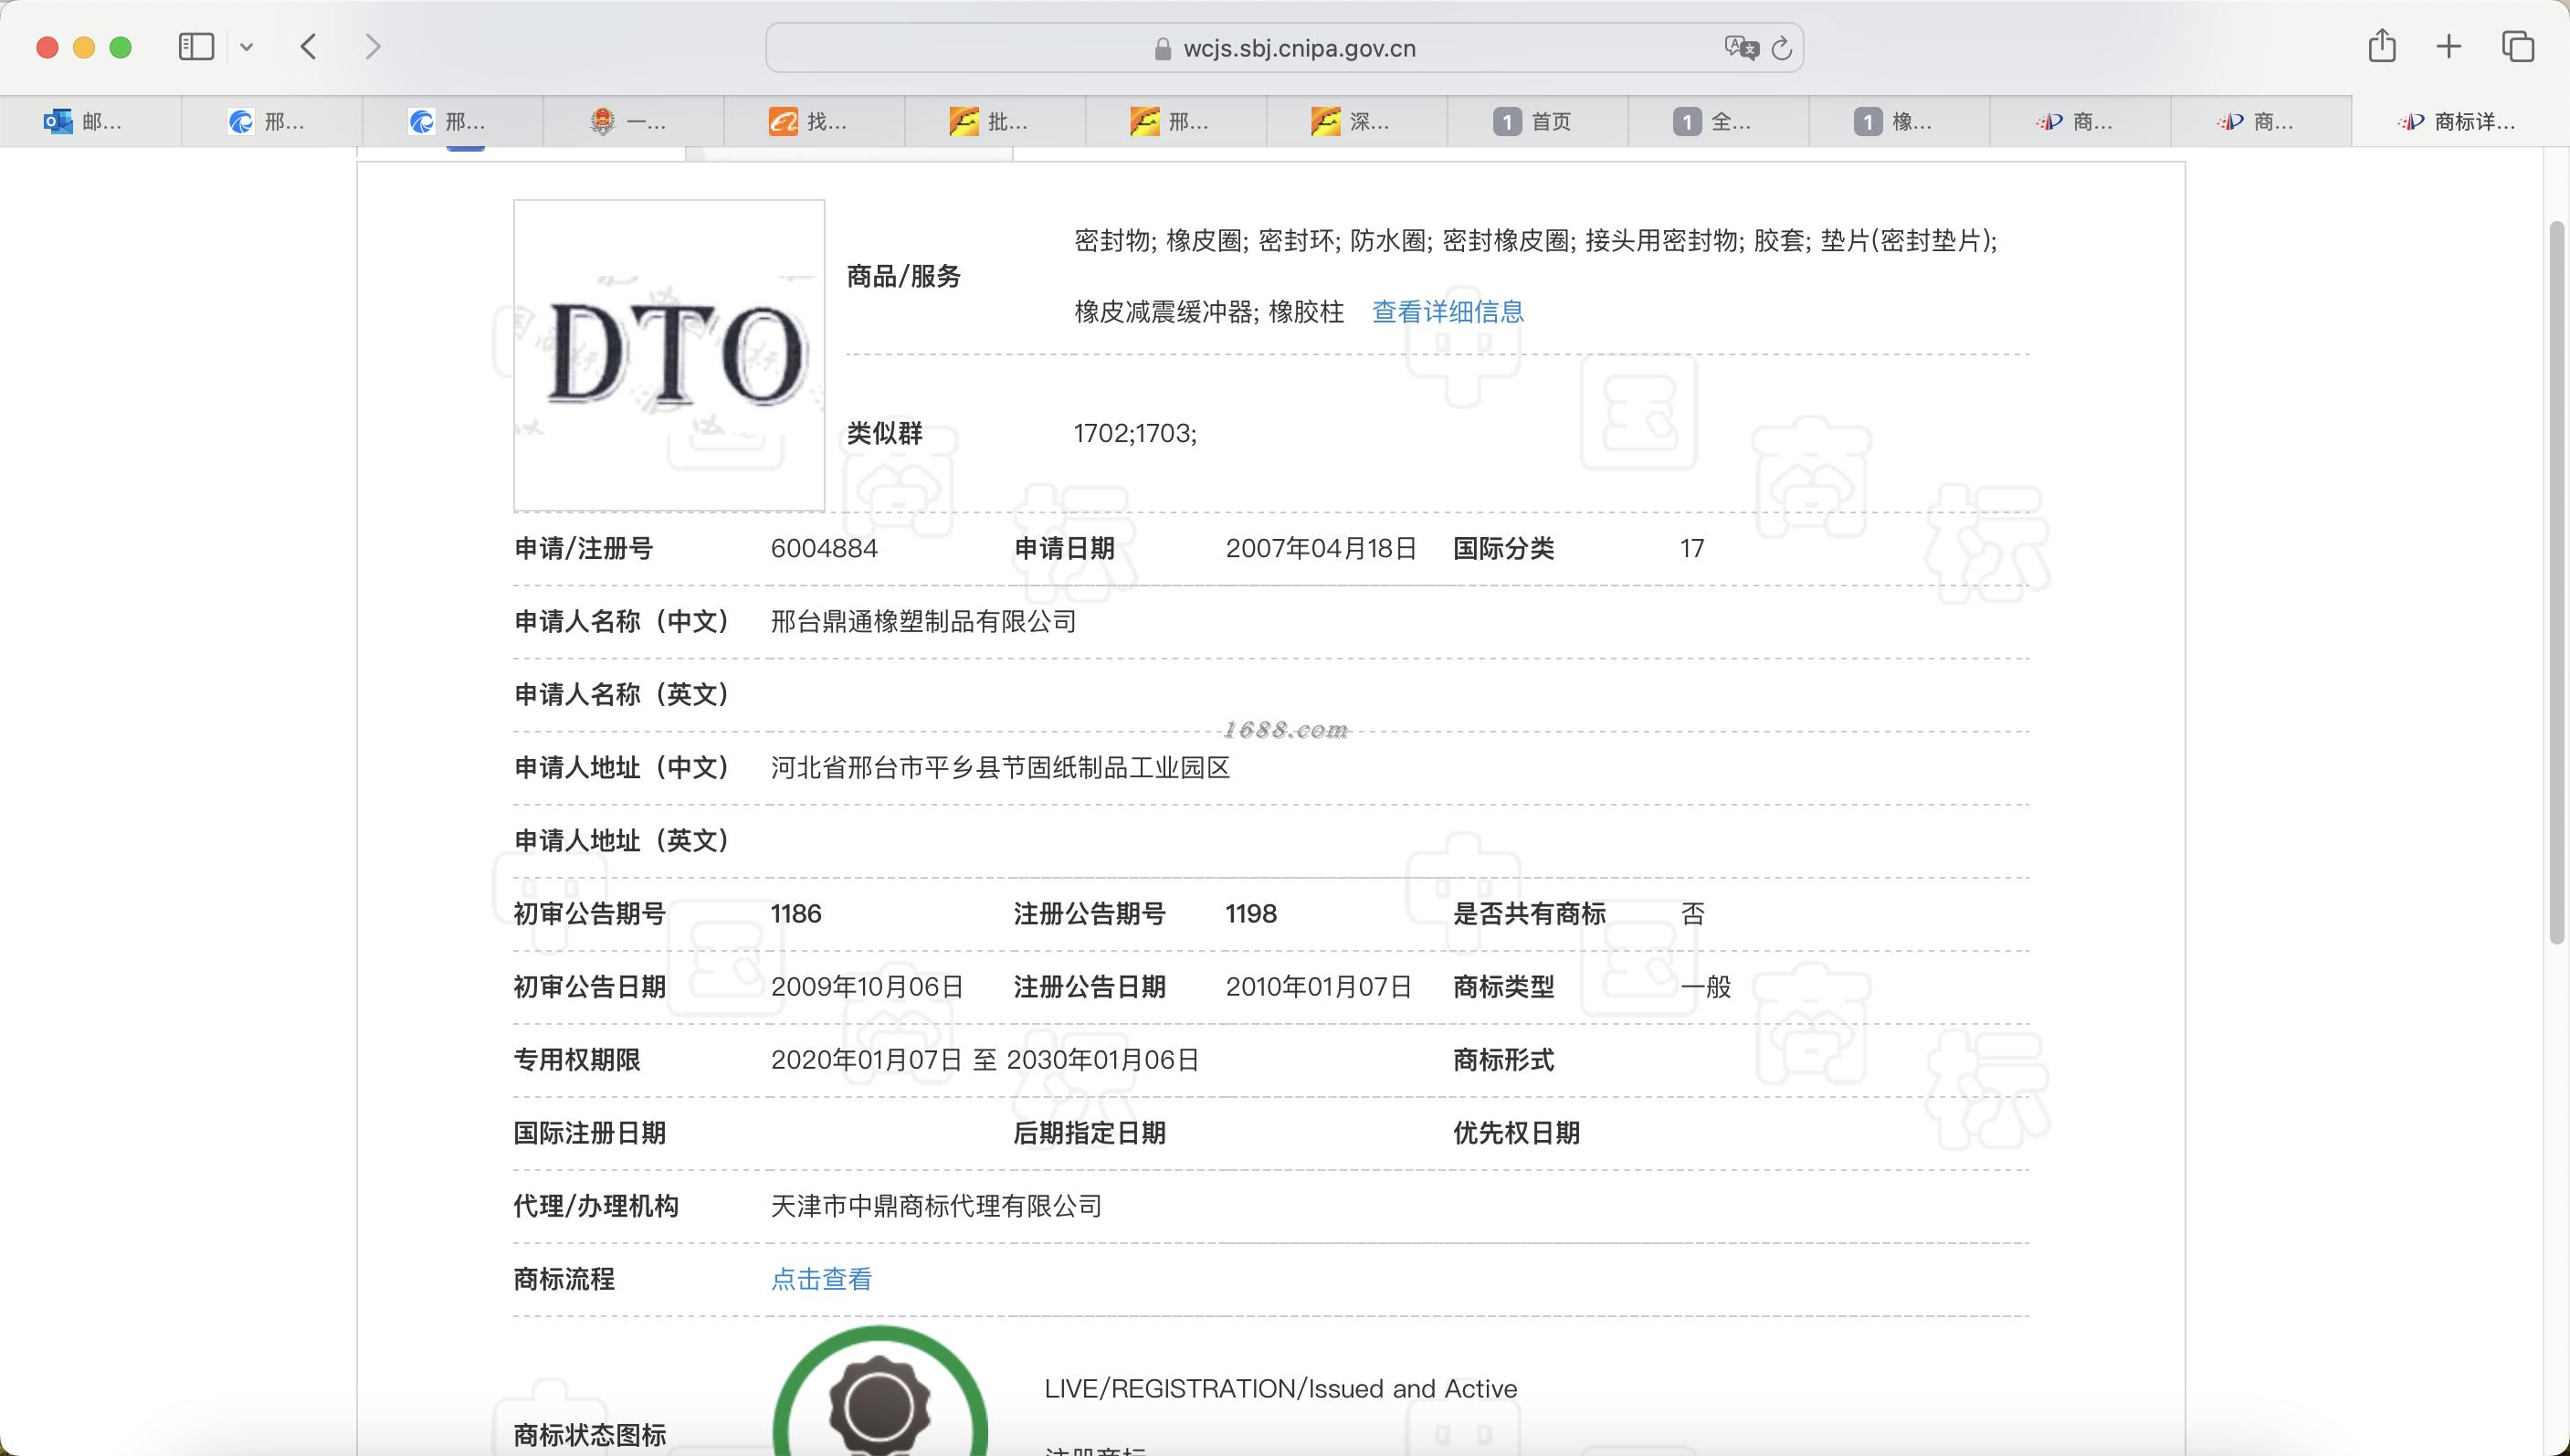Open the 点击查看 trademark flow link
2570x1456 pixels.
click(822, 1279)
